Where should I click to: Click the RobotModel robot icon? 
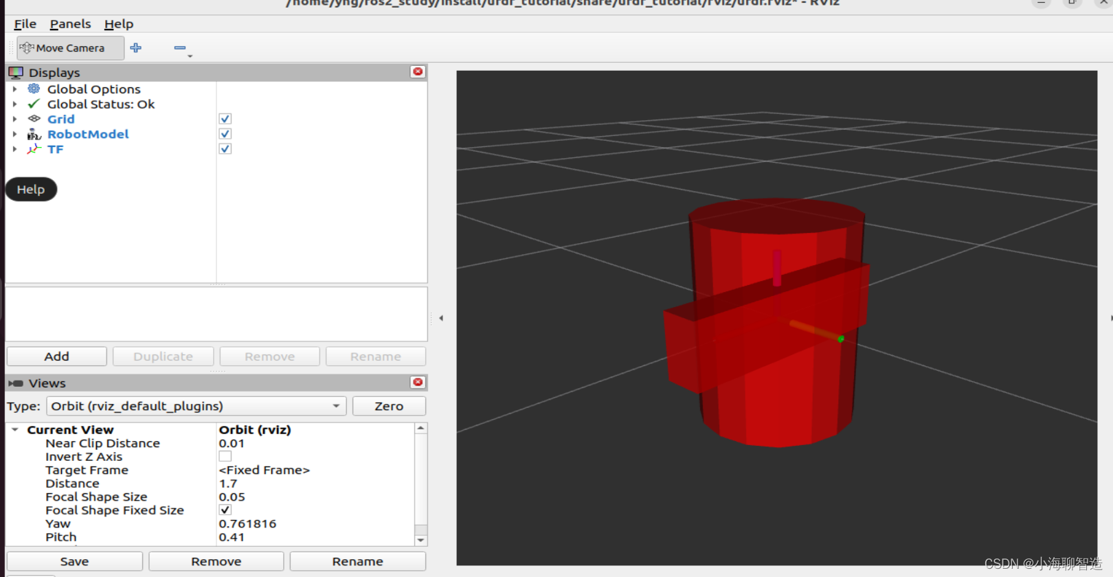click(x=34, y=134)
